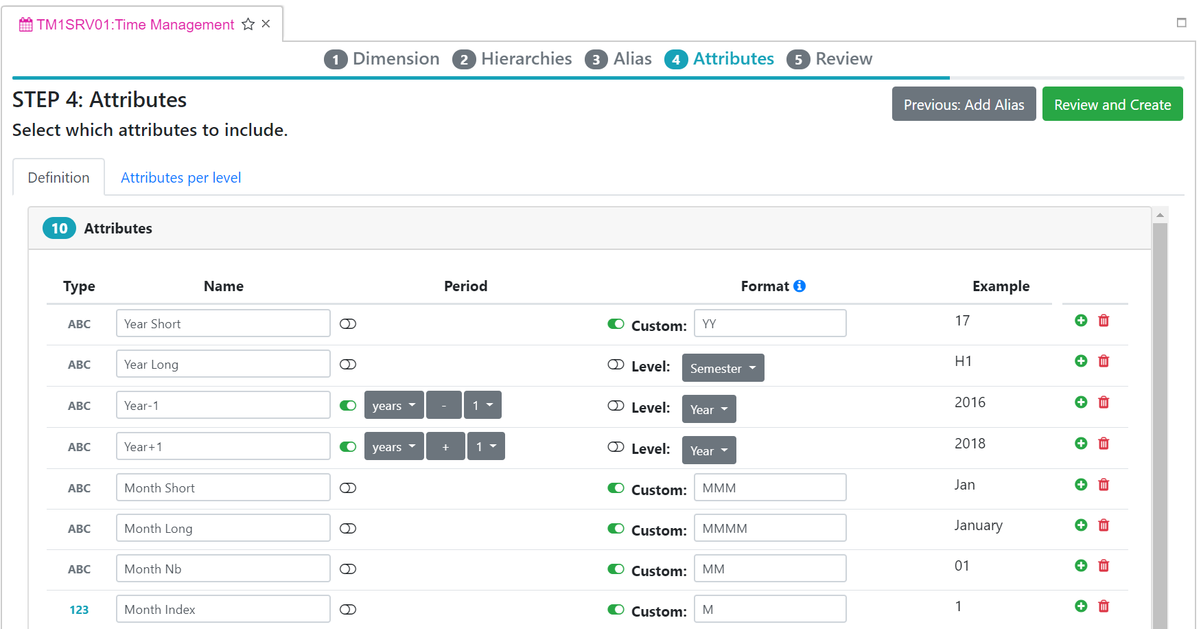Viewport: 1201px width, 629px height.
Task: Delete the Month Short attribute
Action: (x=1104, y=485)
